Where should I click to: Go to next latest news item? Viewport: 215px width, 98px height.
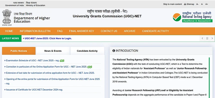[x=212, y=38]
